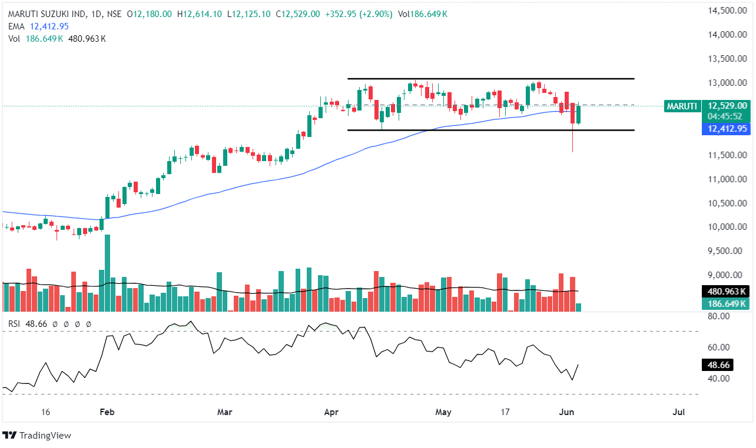Click the Feb label on time axis

(106, 412)
